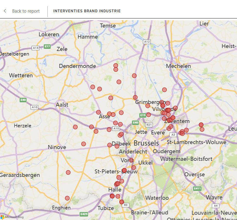Click the Oudergem label
Viewport: 237px width, 220px height.
[x=166, y=151]
